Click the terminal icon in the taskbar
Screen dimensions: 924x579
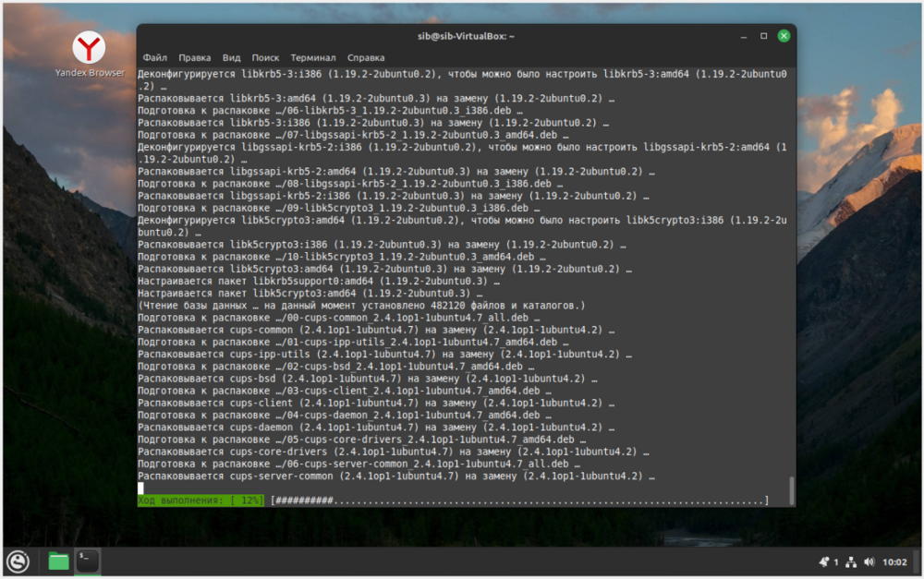pos(87,561)
